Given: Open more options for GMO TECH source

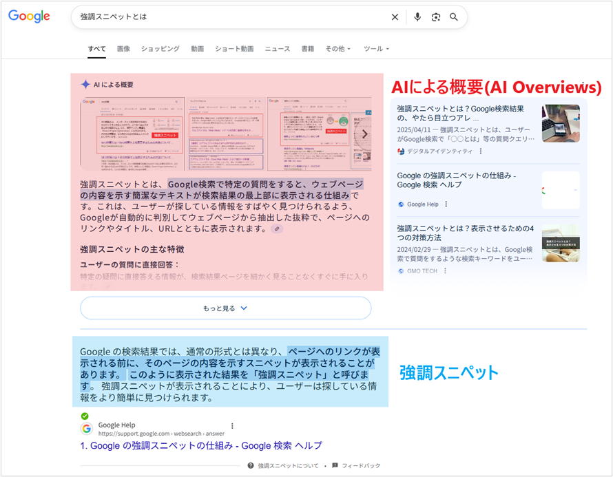Looking at the screenshot, I should (x=445, y=271).
